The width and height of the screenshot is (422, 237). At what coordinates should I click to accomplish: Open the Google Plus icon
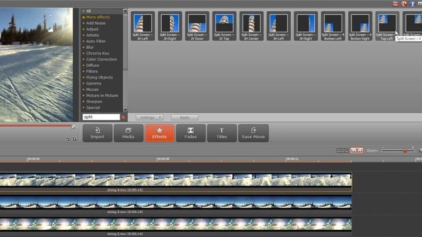tap(404, 3)
